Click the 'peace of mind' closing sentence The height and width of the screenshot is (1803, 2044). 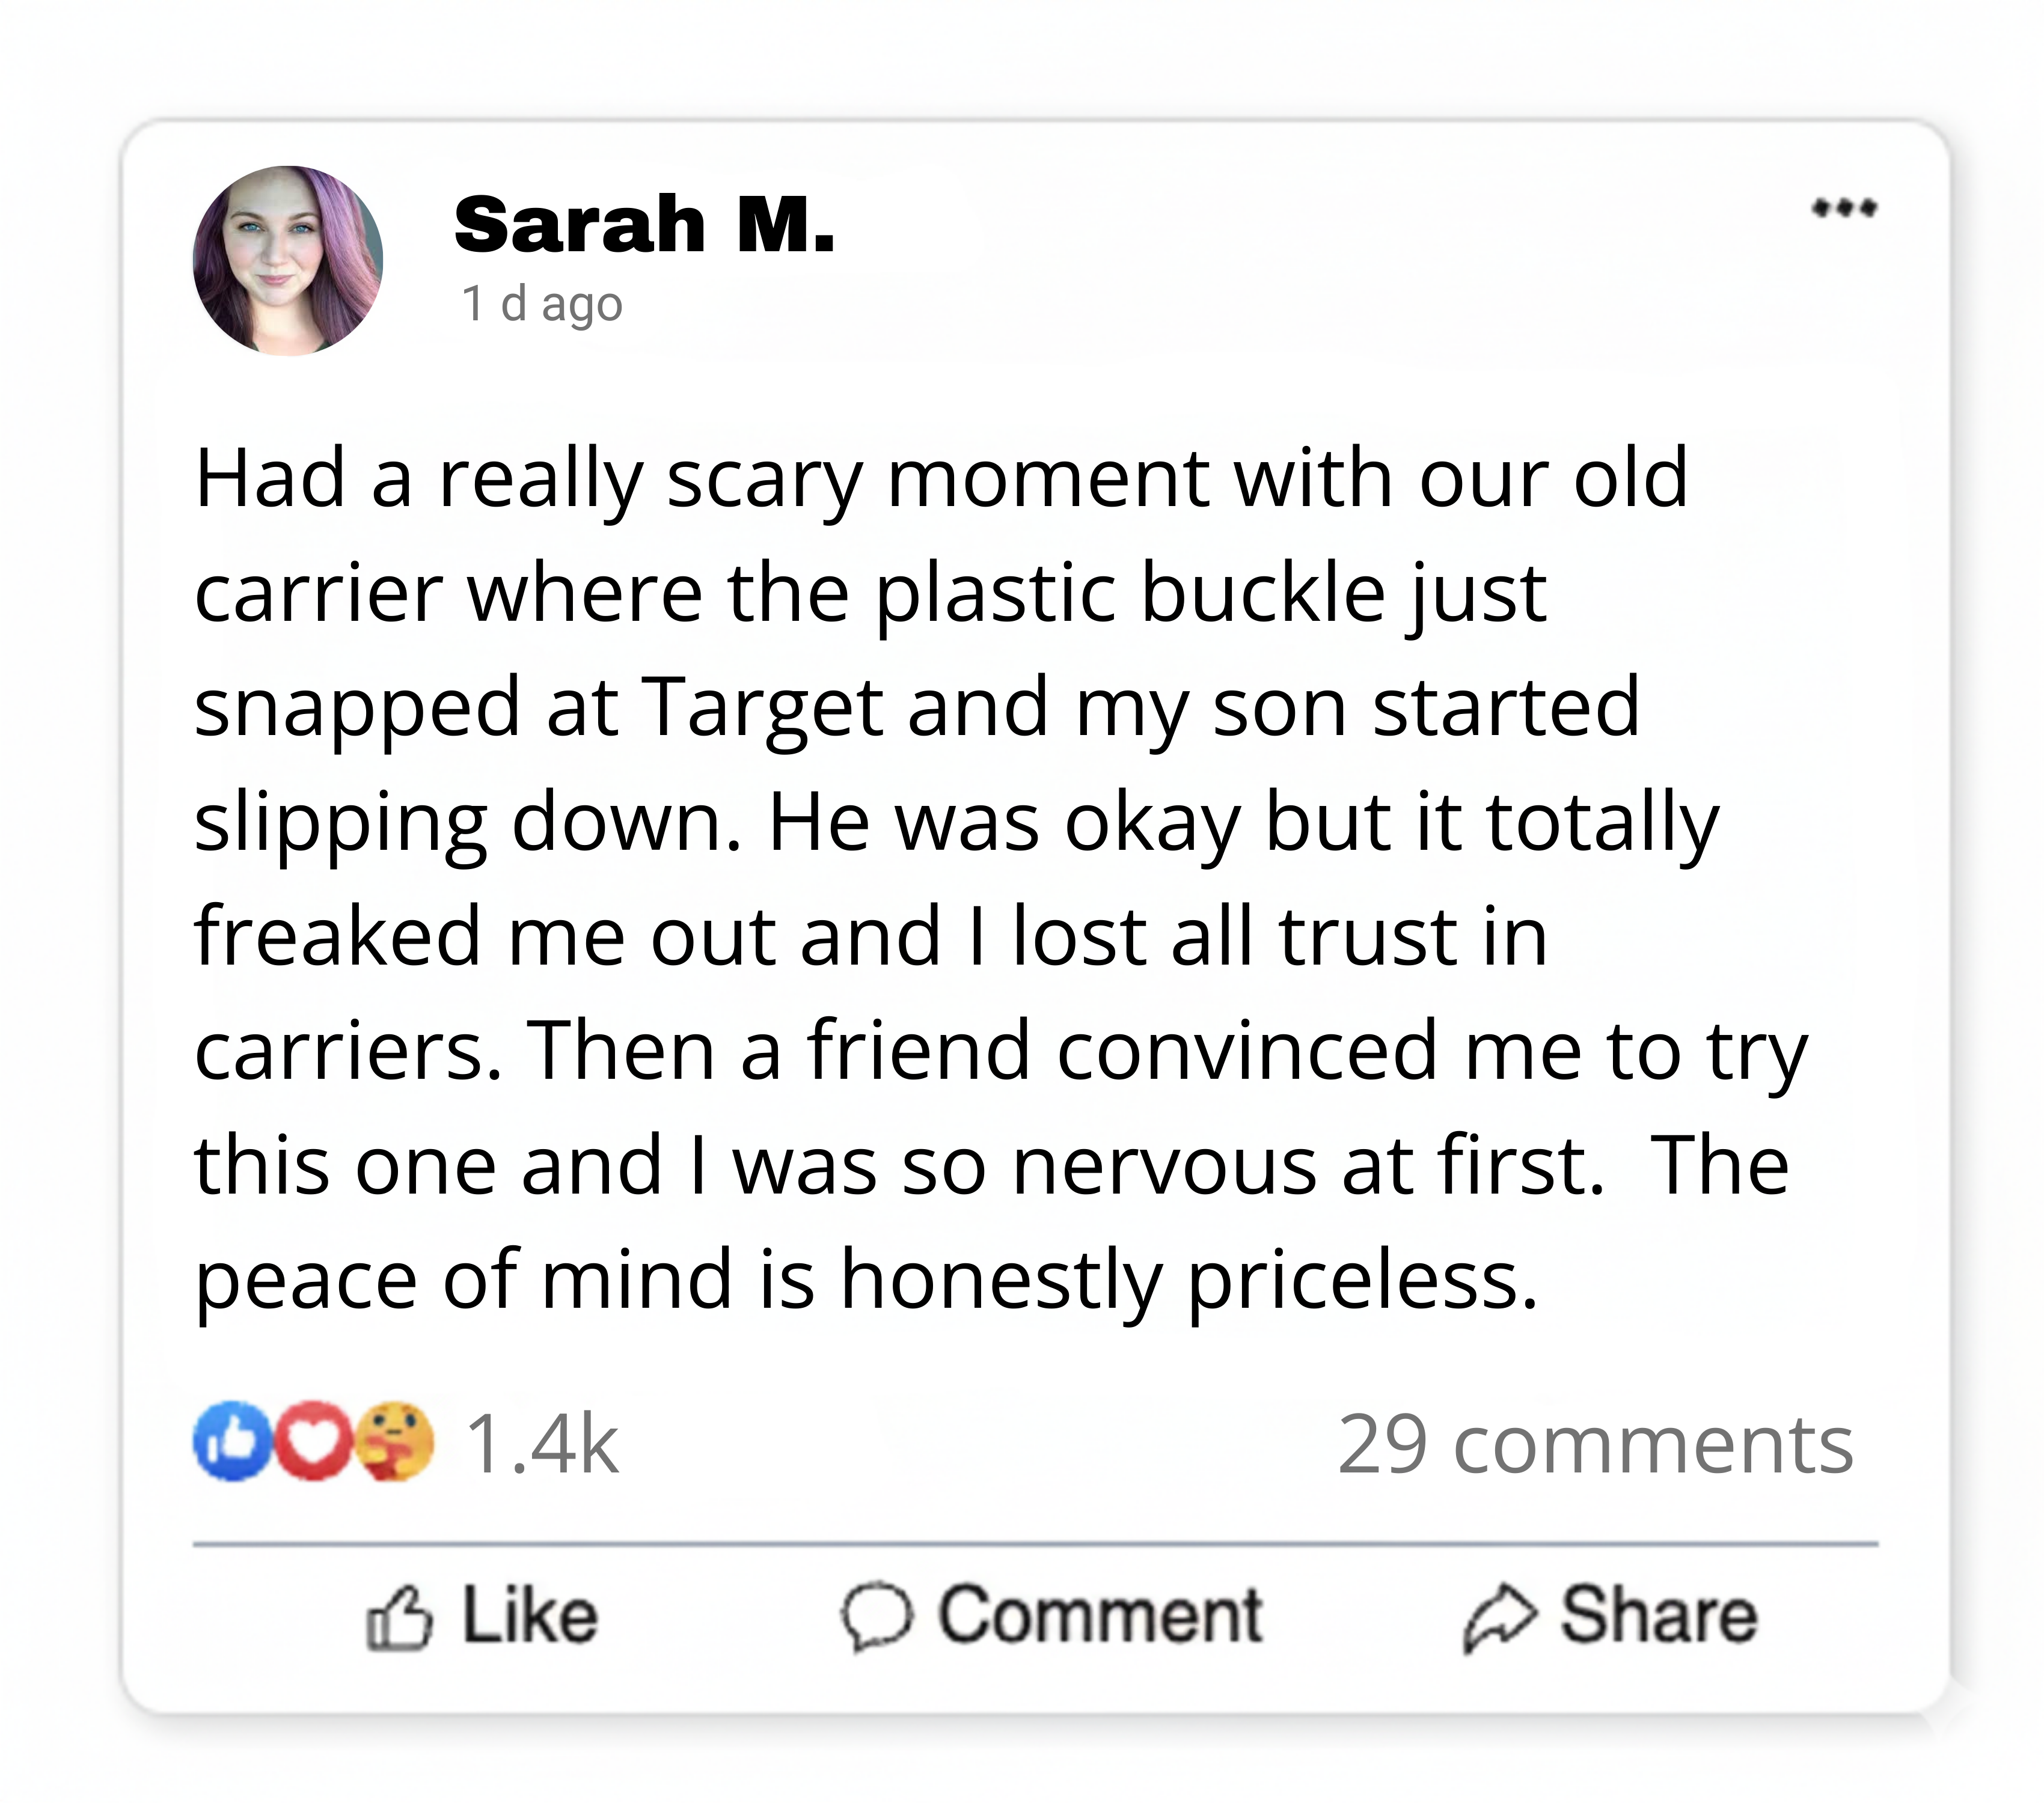[865, 1280]
